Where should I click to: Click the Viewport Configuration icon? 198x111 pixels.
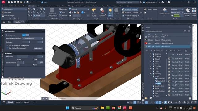(52, 10)
